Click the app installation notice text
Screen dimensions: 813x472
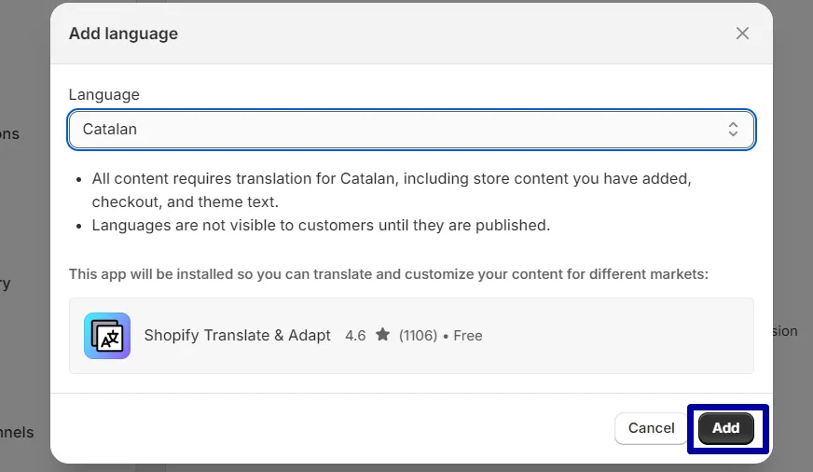tap(389, 274)
